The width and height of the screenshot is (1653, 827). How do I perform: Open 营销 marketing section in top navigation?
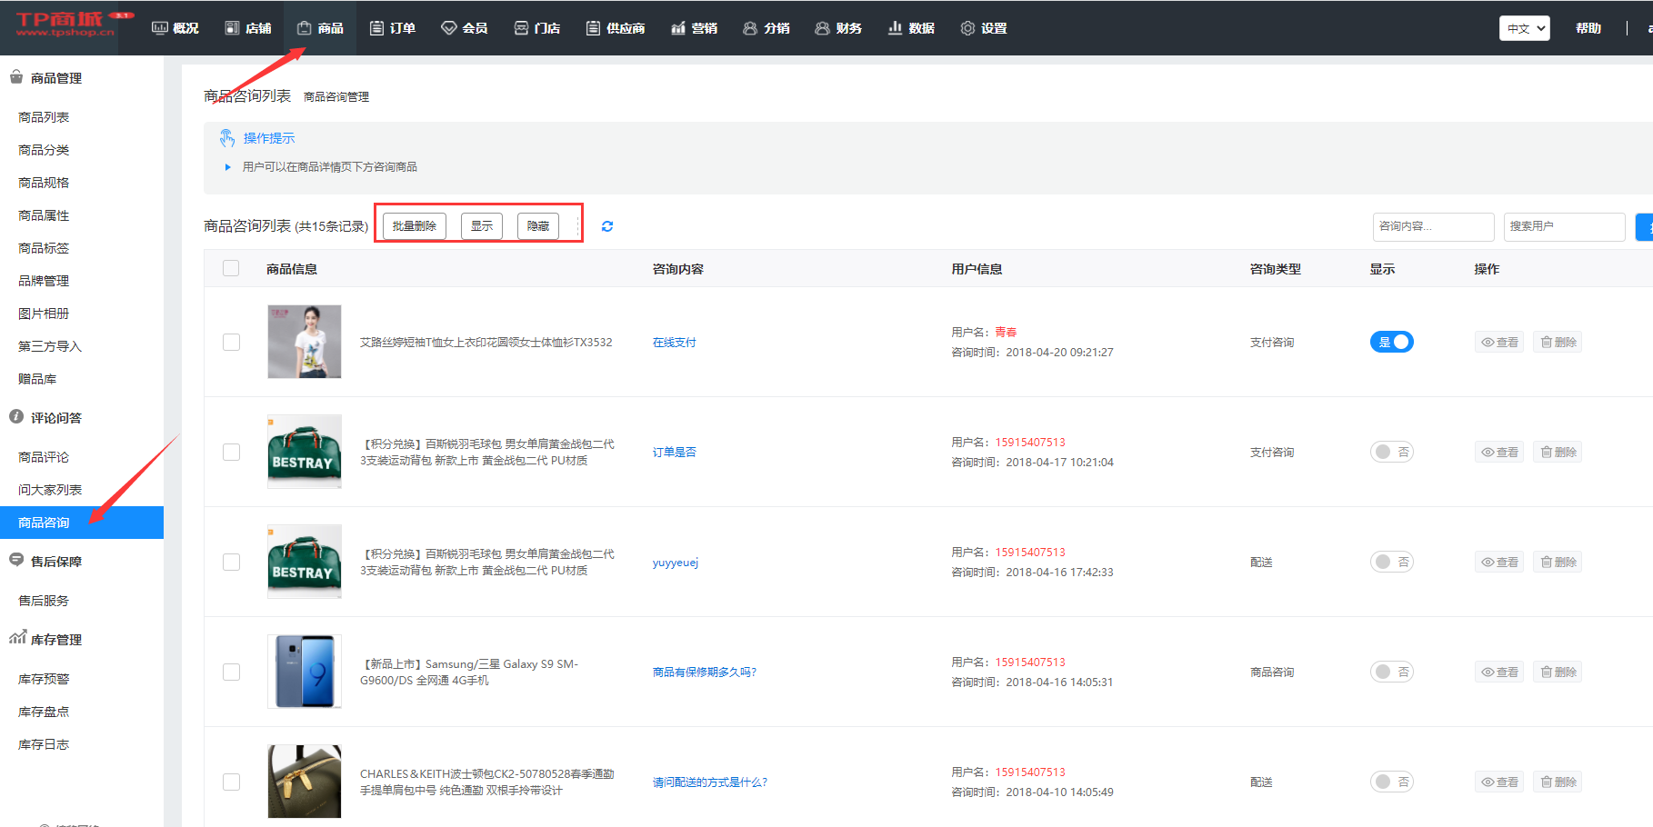coord(694,28)
